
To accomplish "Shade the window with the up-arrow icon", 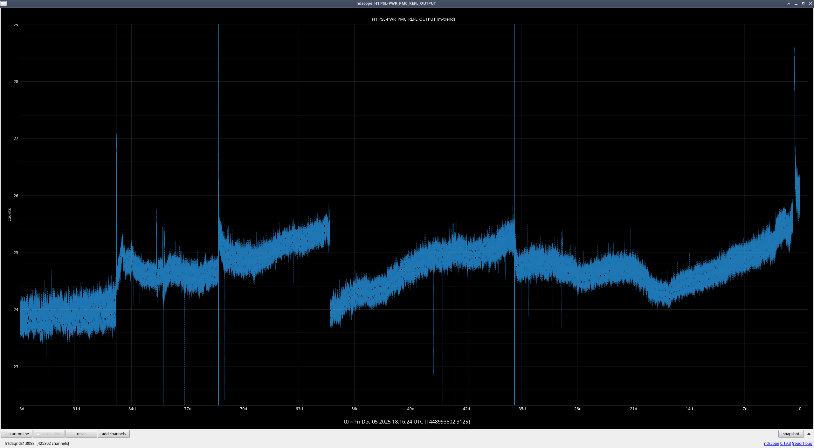I will (x=789, y=3).
